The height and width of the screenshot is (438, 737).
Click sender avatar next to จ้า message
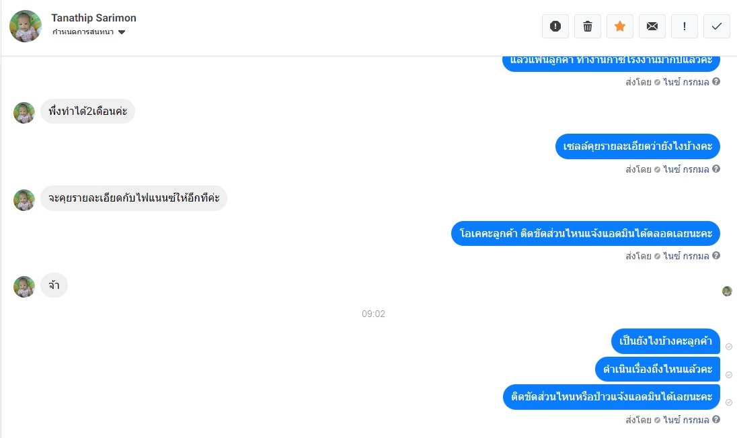point(24,286)
